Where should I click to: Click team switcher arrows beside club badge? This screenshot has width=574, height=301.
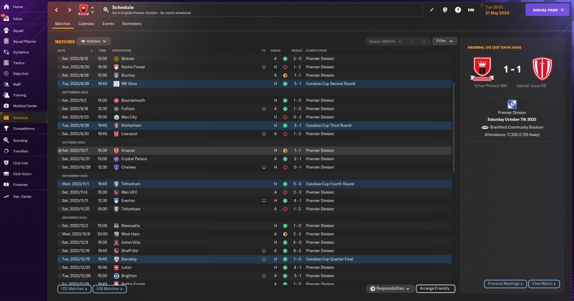92,10
